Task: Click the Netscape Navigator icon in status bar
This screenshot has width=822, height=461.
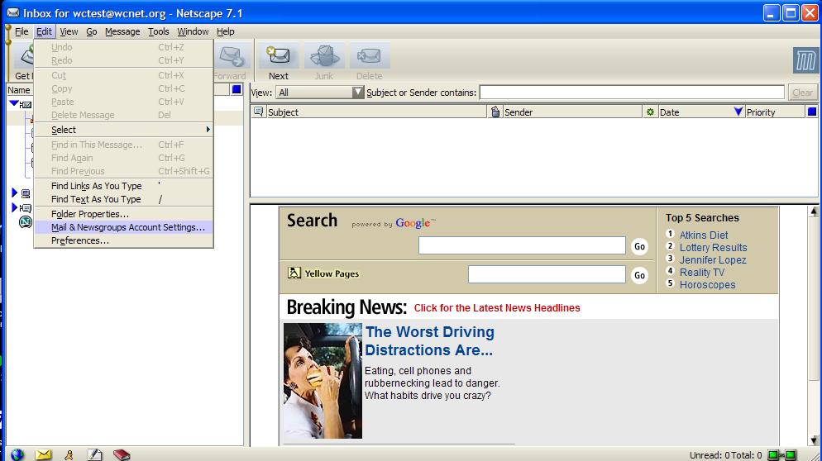Action: [17, 454]
